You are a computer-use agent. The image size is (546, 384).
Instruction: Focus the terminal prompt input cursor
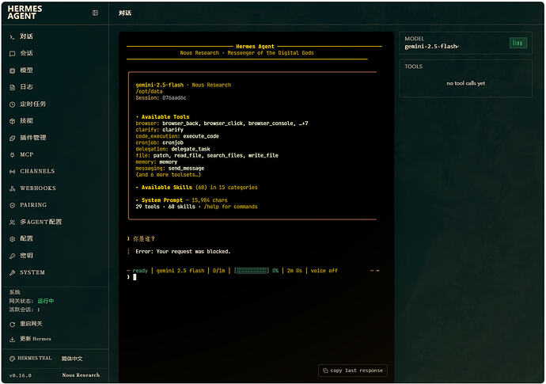(x=135, y=277)
